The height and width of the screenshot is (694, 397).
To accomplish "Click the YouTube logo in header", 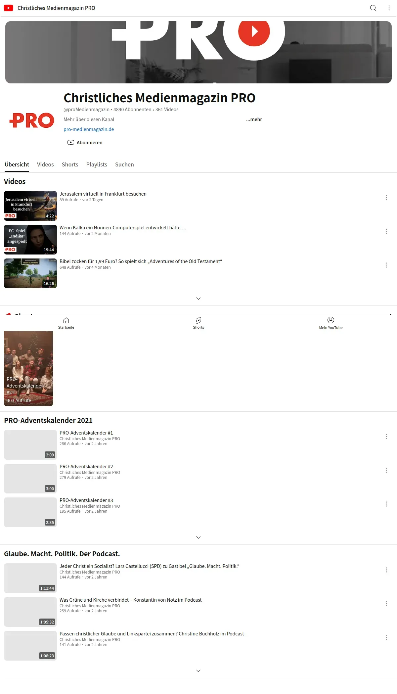I will tap(9, 8).
